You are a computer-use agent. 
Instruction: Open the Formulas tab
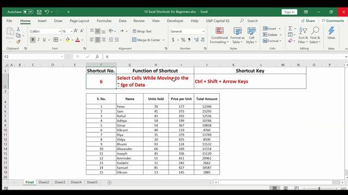(x=104, y=21)
